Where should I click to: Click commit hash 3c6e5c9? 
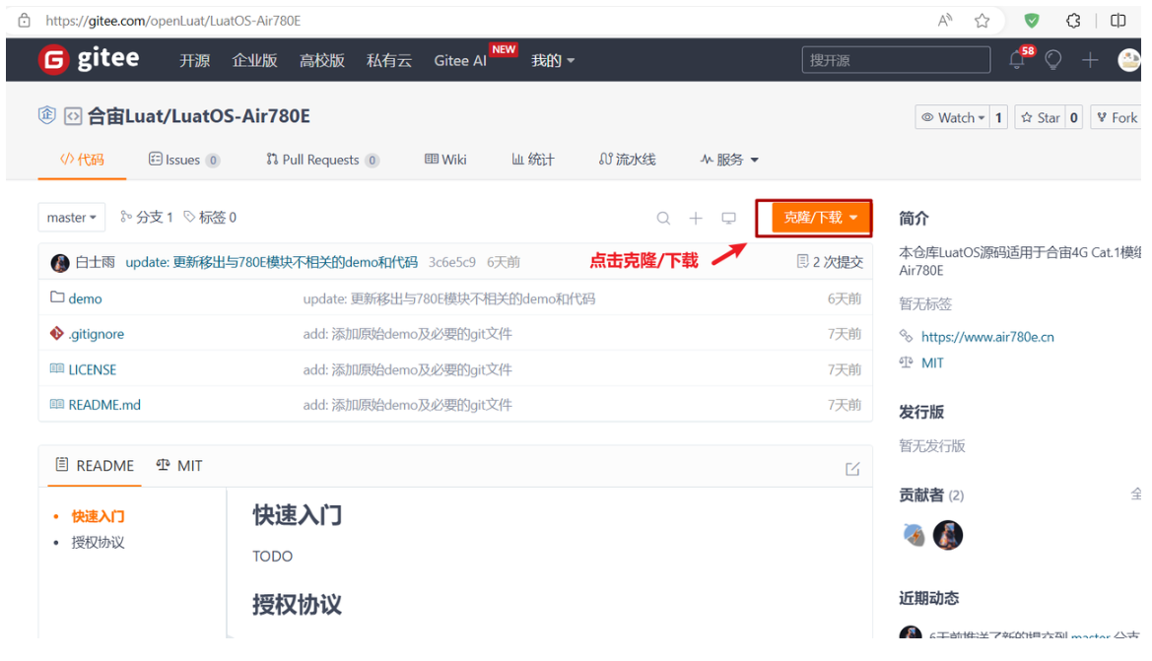coord(452,262)
